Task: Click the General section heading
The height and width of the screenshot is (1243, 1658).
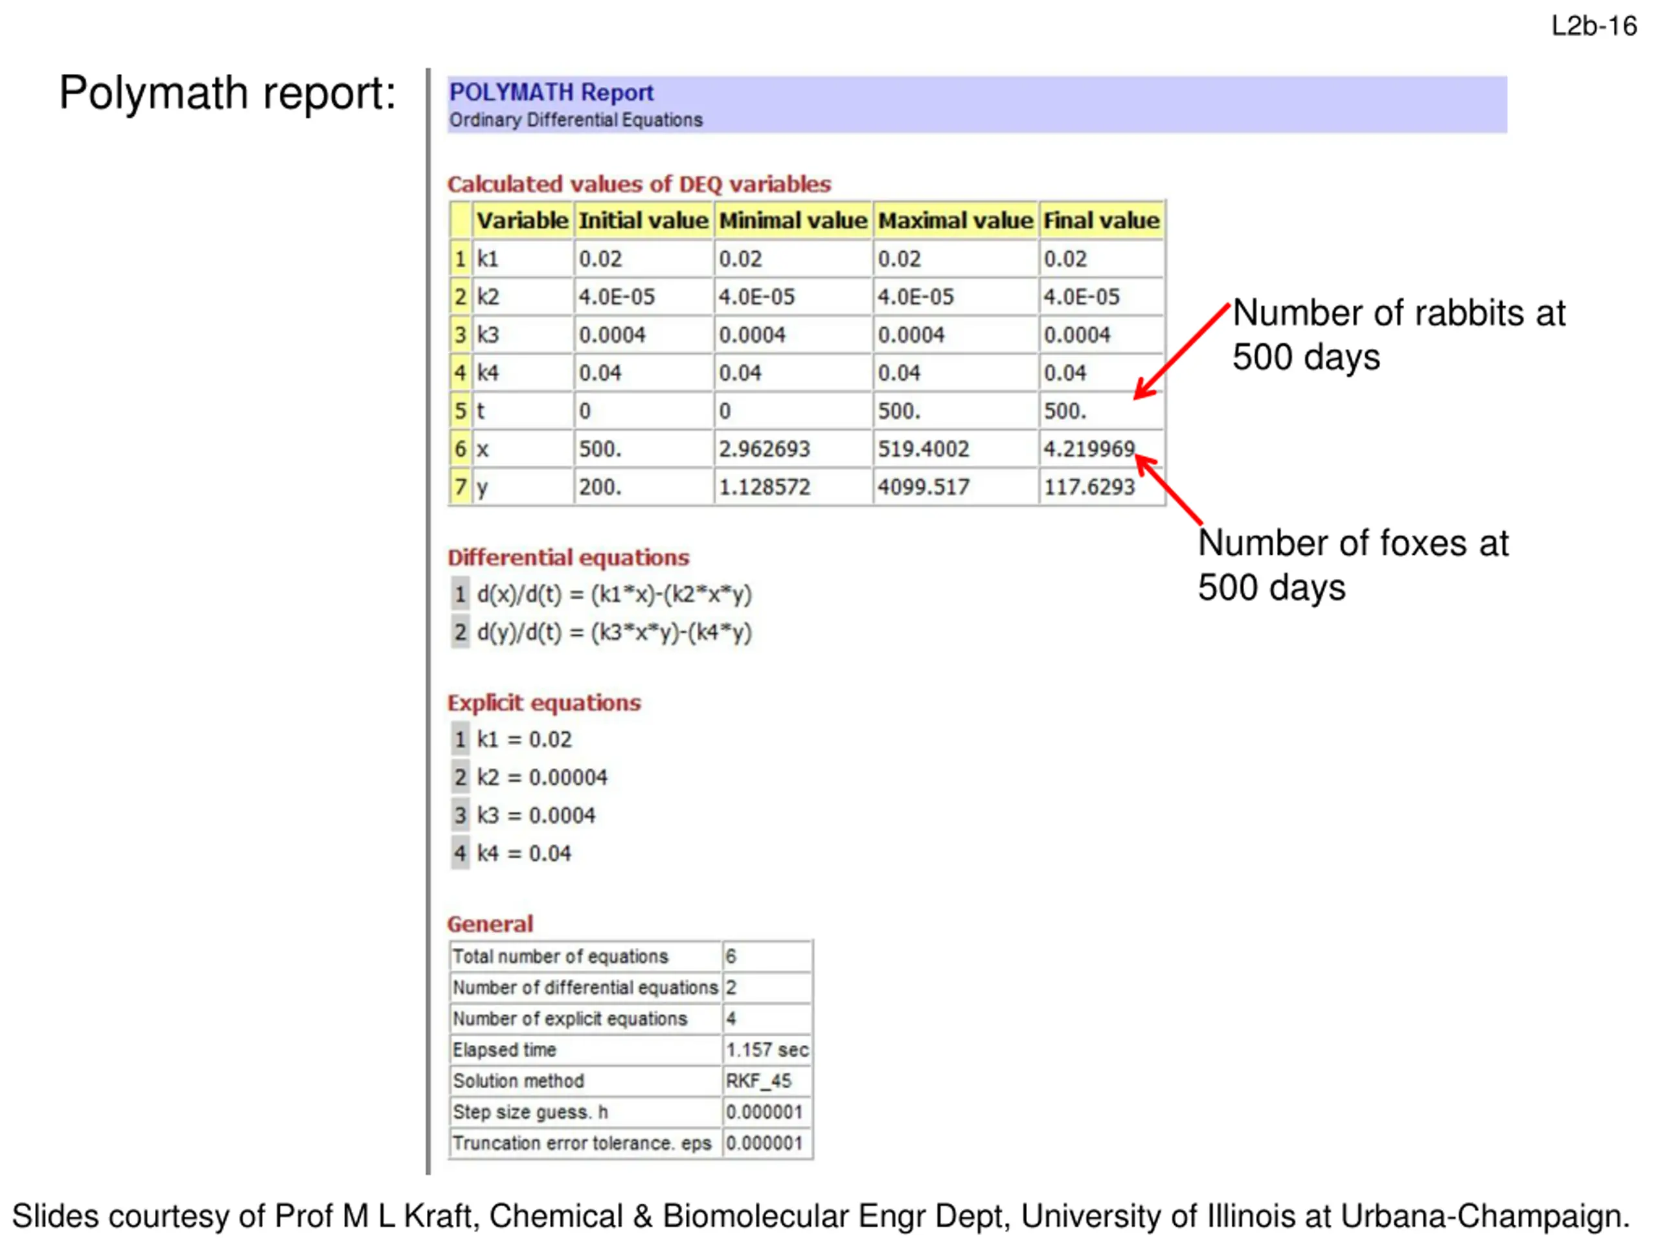Action: pyautogui.click(x=490, y=924)
